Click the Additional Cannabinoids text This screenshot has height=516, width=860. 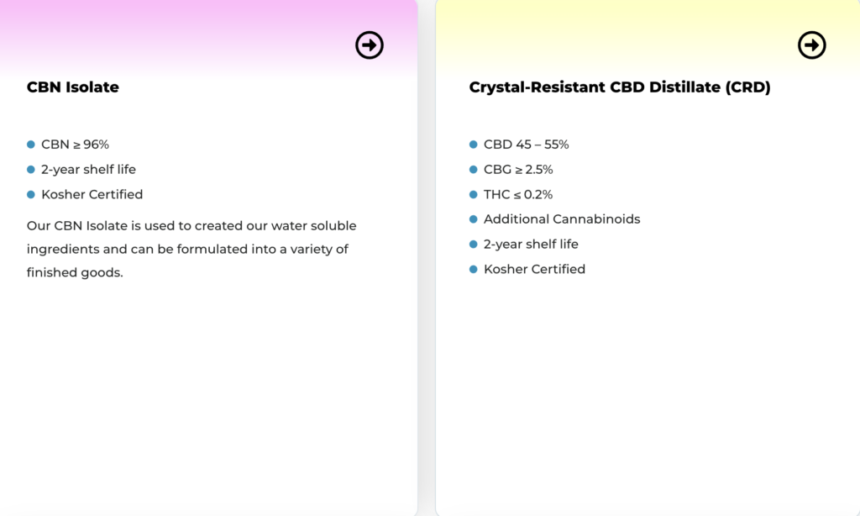click(x=562, y=219)
